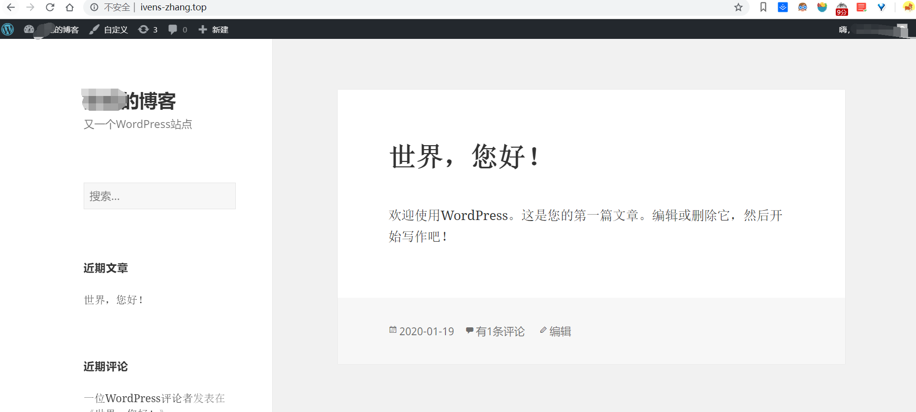Go back with the browser back arrow
Screen dimensions: 916x412
pos(10,7)
